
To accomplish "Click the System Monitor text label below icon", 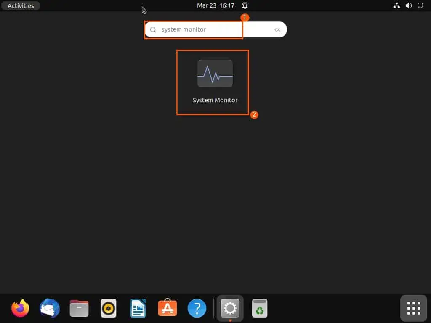I will click(x=215, y=100).
